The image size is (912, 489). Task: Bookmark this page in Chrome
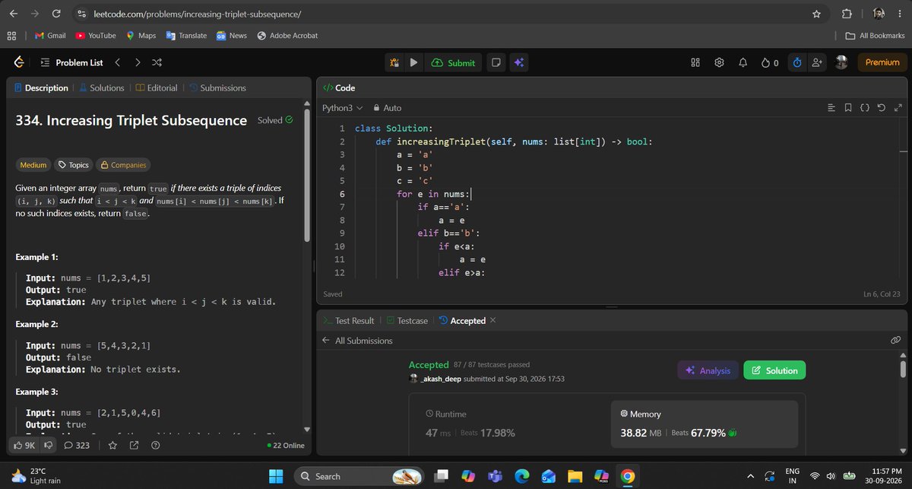[816, 14]
